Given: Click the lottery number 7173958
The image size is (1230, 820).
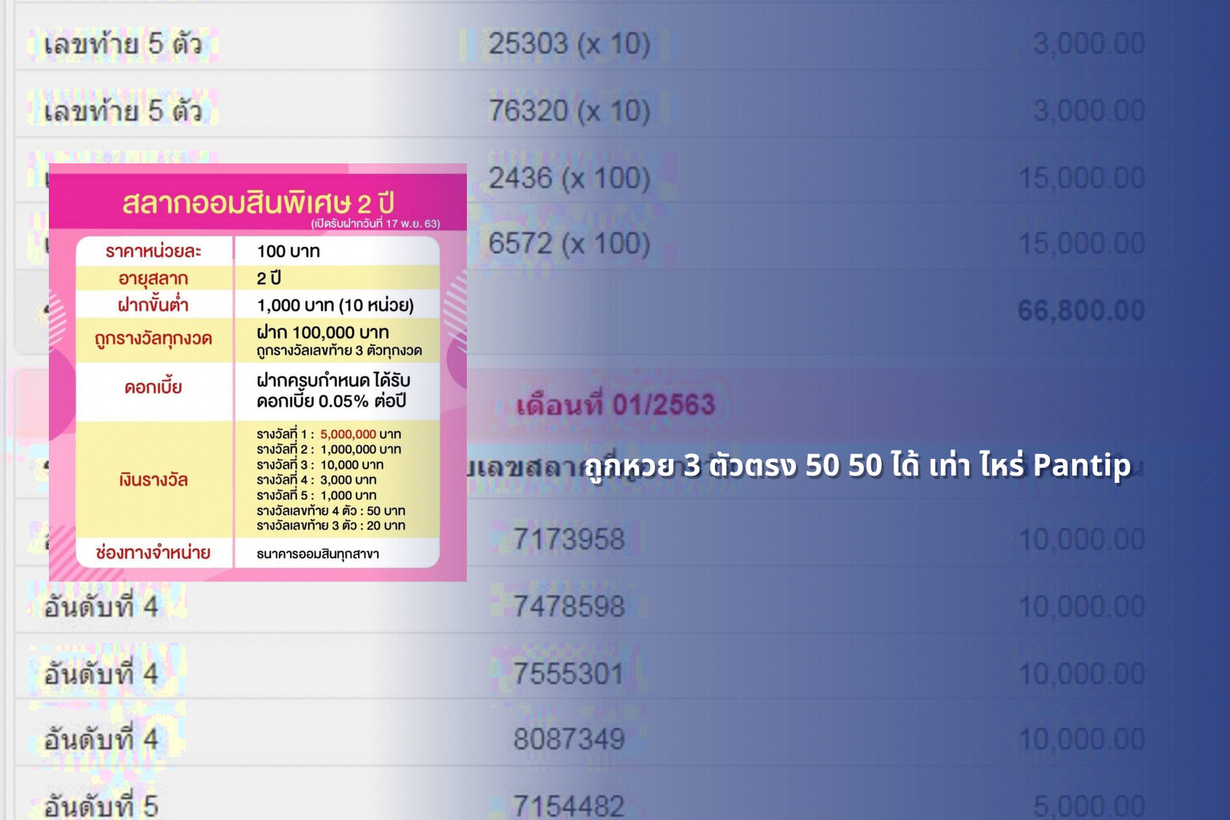Looking at the screenshot, I should (569, 539).
